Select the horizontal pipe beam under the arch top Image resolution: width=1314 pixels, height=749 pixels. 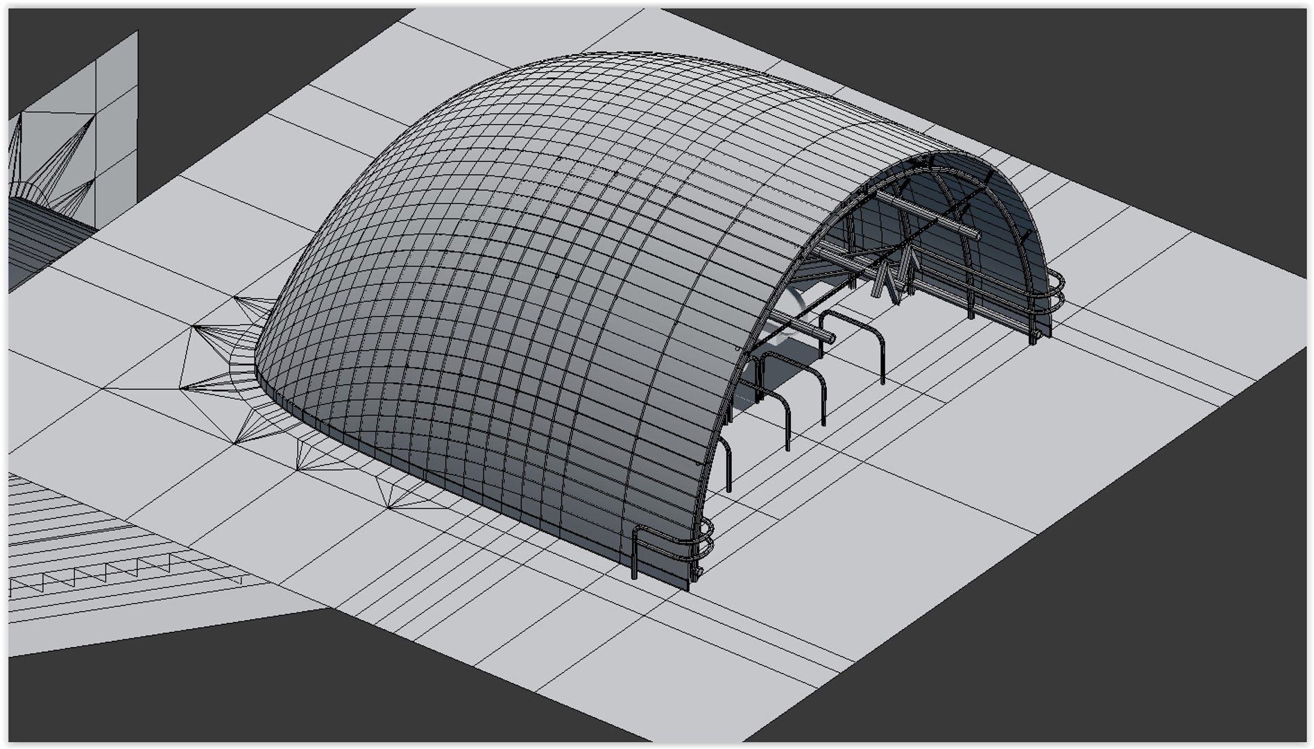(928, 216)
